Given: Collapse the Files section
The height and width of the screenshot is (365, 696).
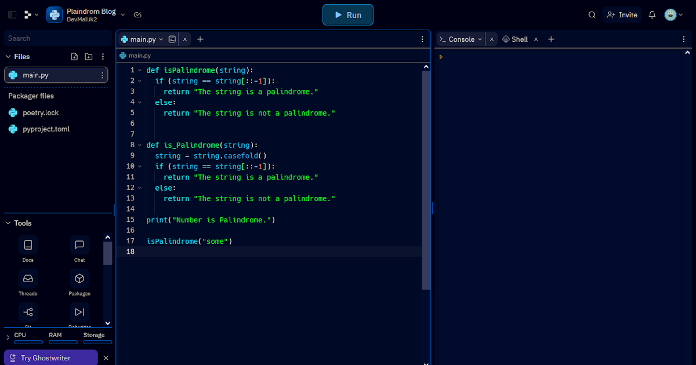Looking at the screenshot, I should 8,57.
